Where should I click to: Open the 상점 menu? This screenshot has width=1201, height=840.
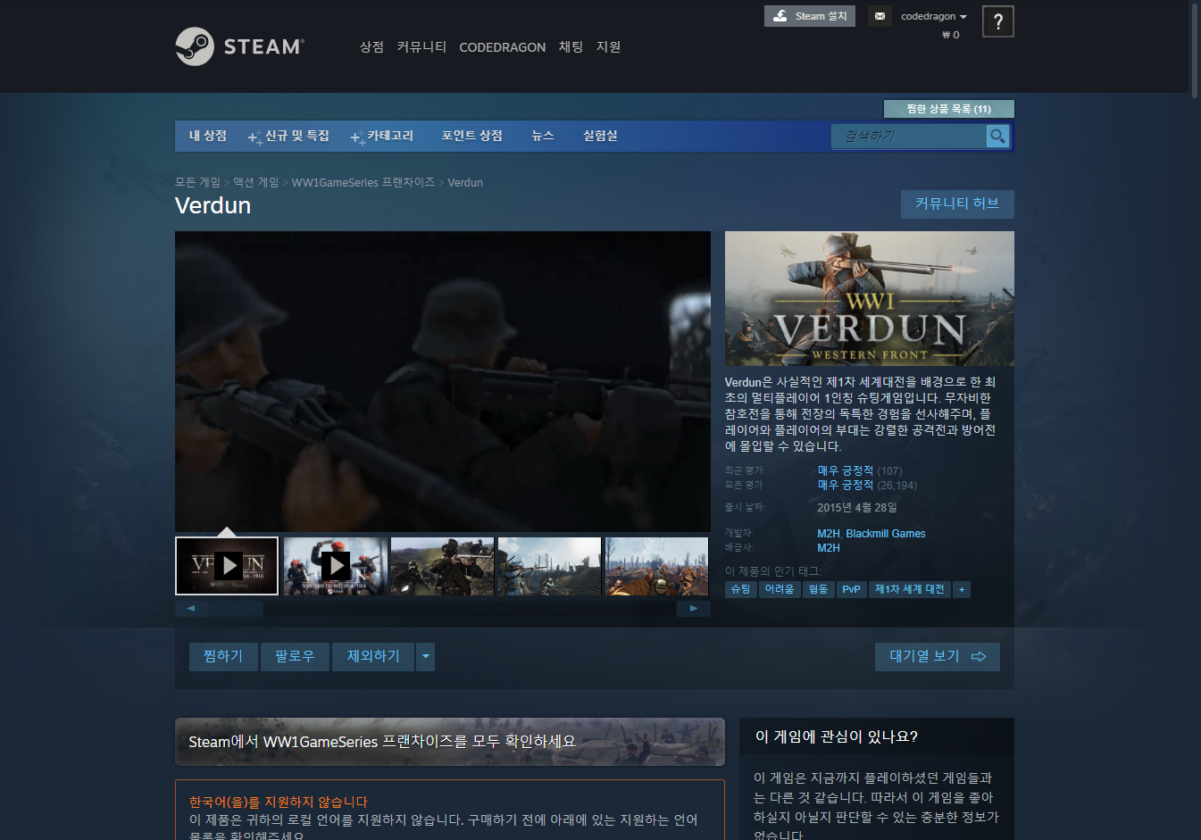[371, 46]
